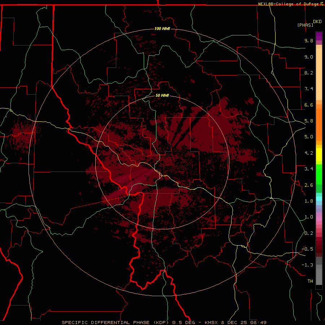The width and height of the screenshot is (325, 325).
Task: Click the 9.8 scale value
Action: pos(309,40)
